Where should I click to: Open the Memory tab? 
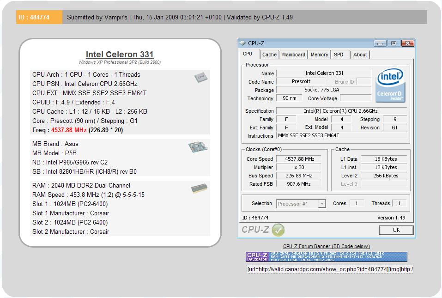click(x=319, y=55)
